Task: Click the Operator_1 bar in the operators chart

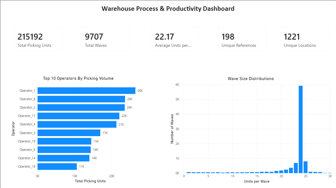Action: [x=86, y=91]
